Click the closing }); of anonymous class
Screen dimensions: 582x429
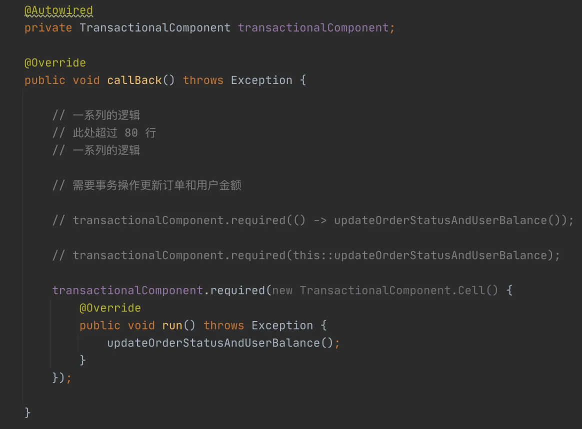click(x=61, y=378)
